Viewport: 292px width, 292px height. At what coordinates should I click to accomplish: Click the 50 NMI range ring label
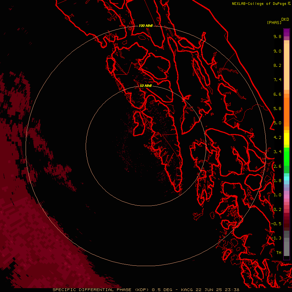pos(146,86)
